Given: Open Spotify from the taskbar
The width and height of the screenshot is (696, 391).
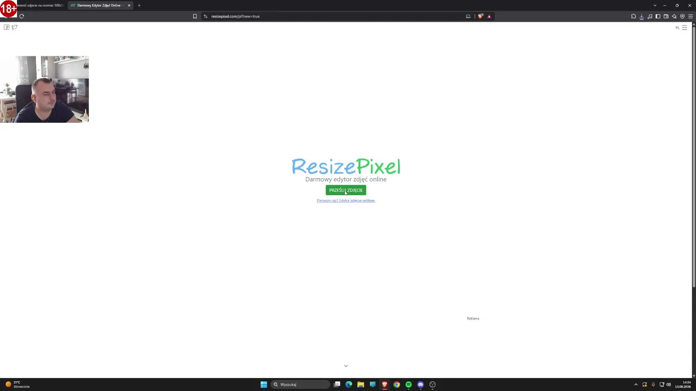Looking at the screenshot, I should [408, 384].
